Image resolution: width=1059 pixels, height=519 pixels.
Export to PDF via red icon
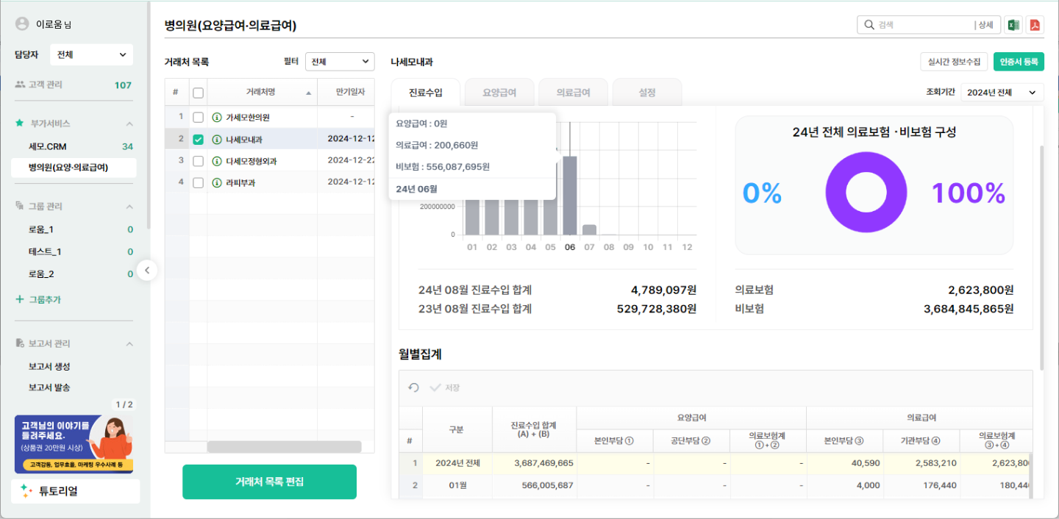(1035, 25)
